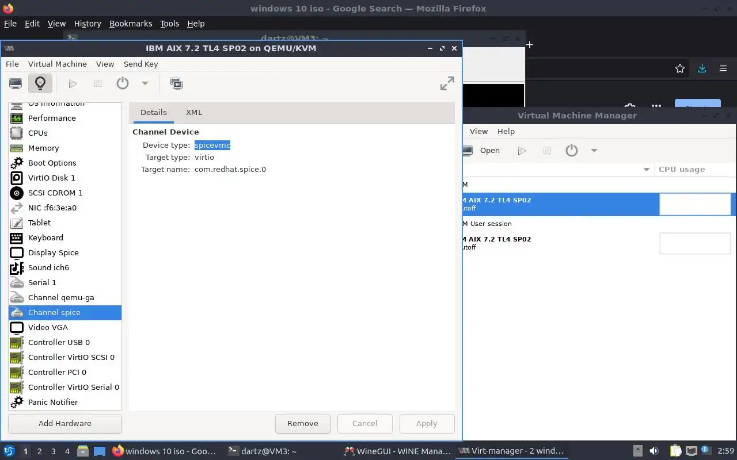Select Display Spice in the list

(x=65, y=252)
